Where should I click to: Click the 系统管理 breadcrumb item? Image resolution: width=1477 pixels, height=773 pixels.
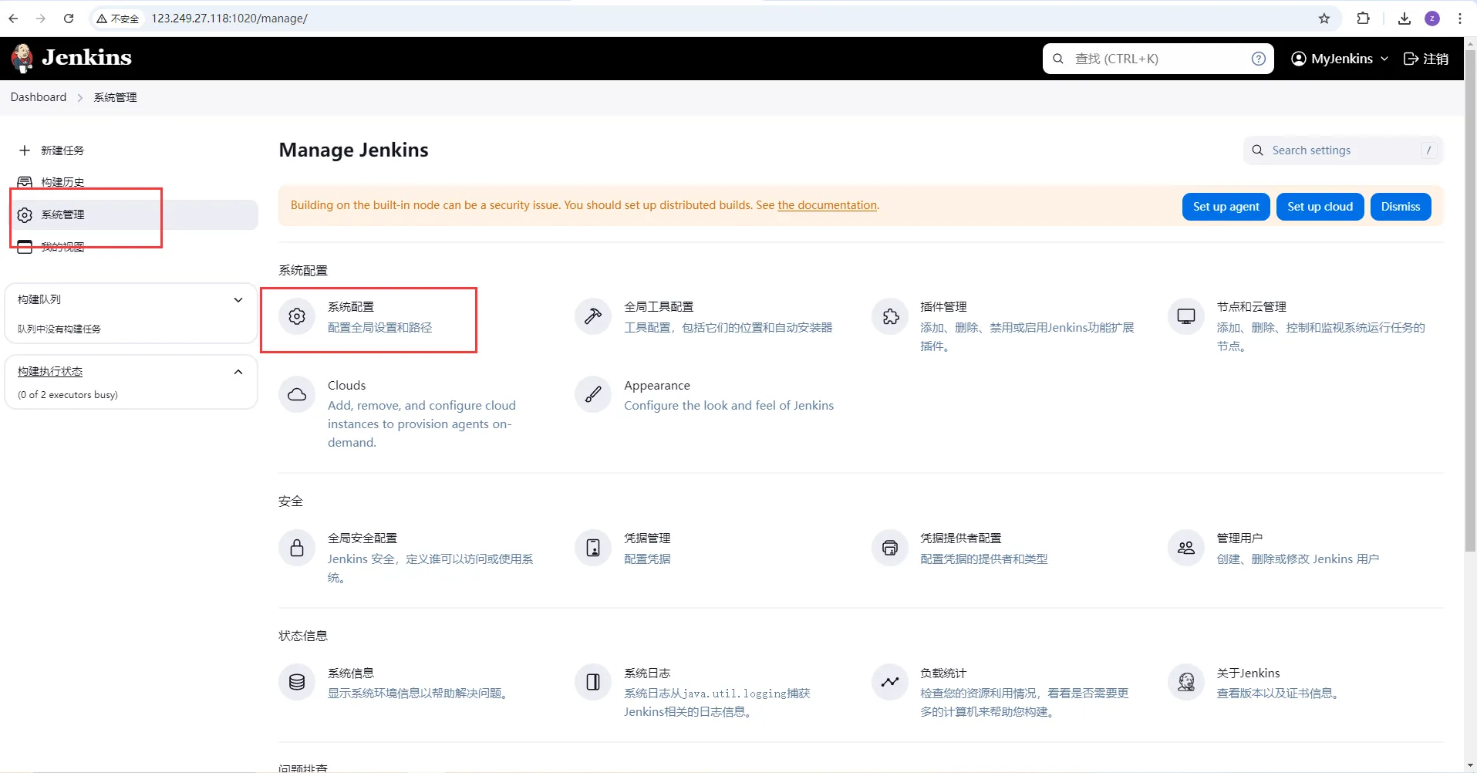(x=116, y=97)
